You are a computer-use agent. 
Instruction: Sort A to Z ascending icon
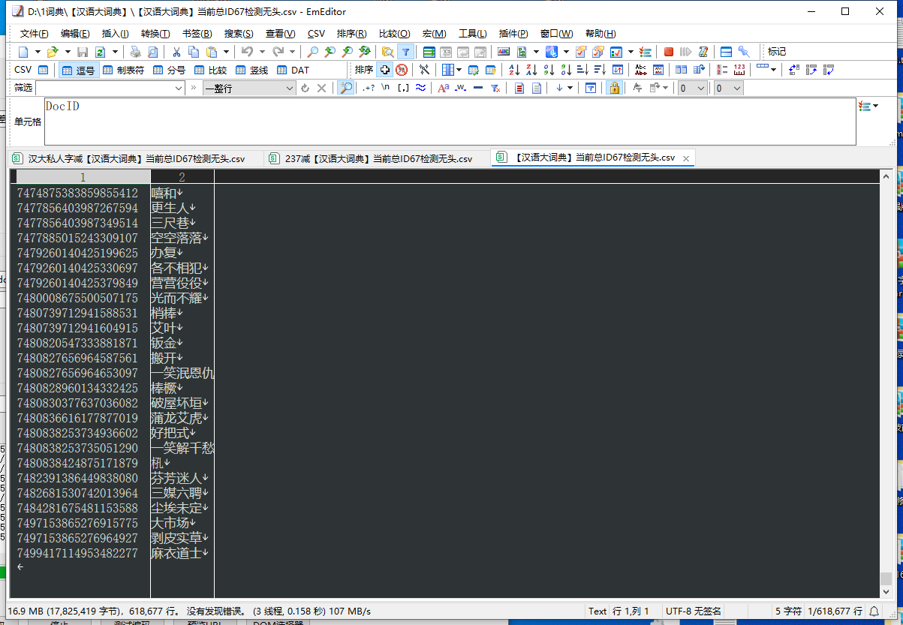click(514, 70)
